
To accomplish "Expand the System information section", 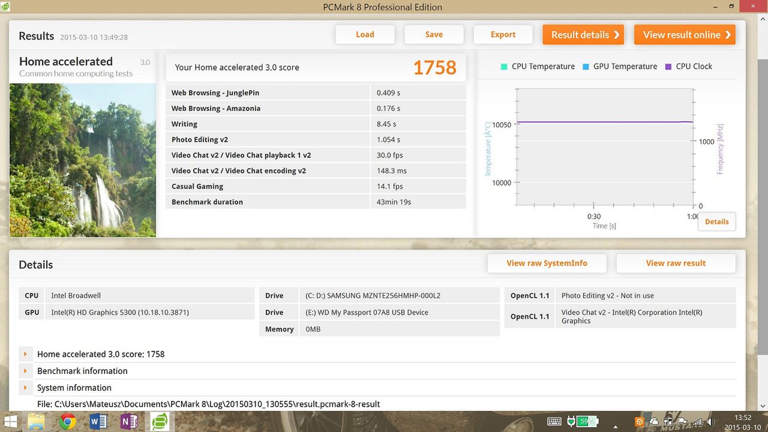I will coord(25,388).
